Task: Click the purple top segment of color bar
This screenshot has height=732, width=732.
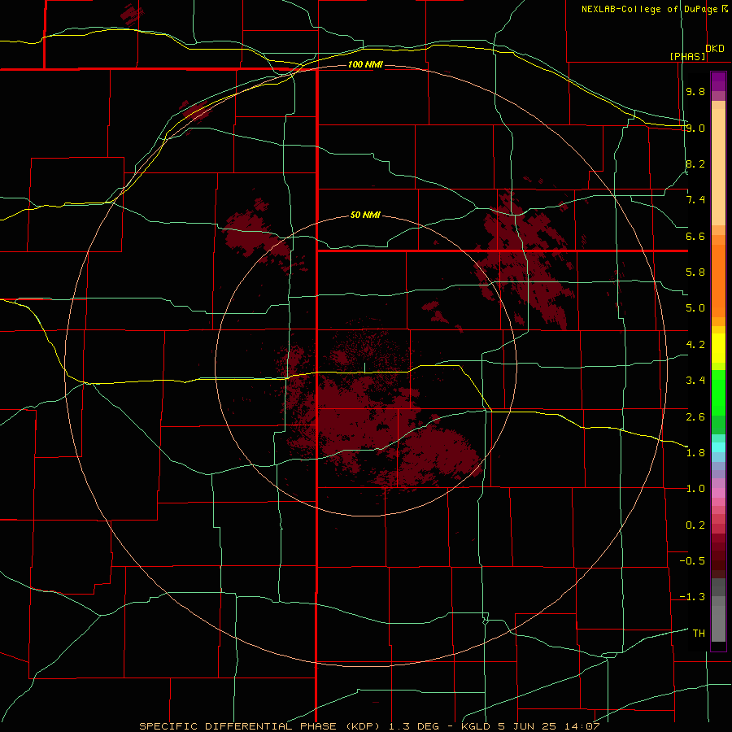Action: click(x=718, y=81)
